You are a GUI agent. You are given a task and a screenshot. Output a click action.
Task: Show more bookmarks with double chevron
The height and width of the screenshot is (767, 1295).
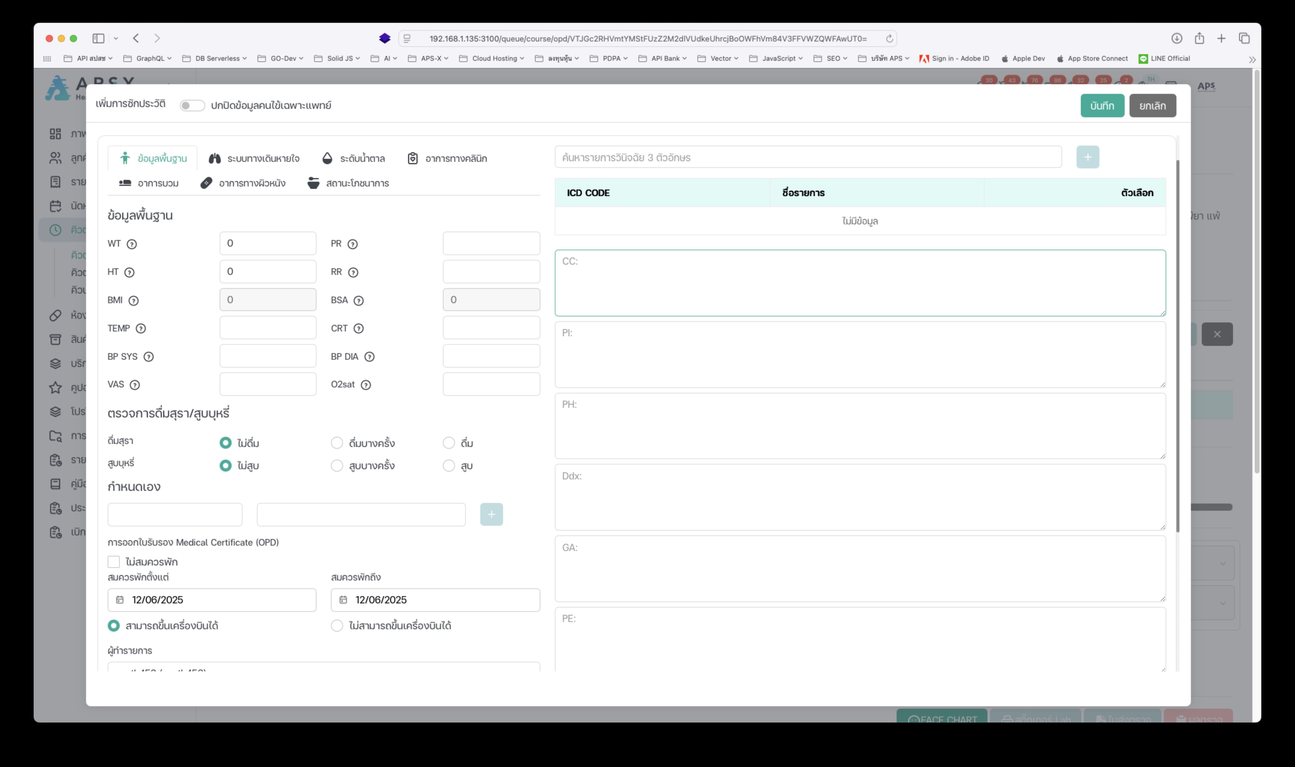(x=1252, y=60)
